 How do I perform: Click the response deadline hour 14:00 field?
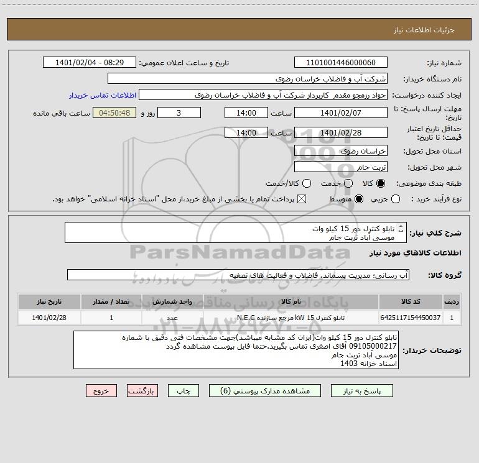click(x=246, y=112)
